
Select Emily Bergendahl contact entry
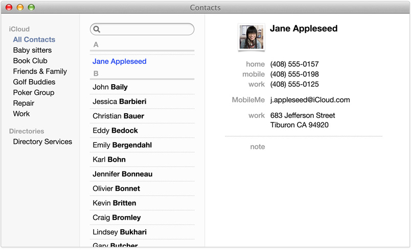pos(122,145)
